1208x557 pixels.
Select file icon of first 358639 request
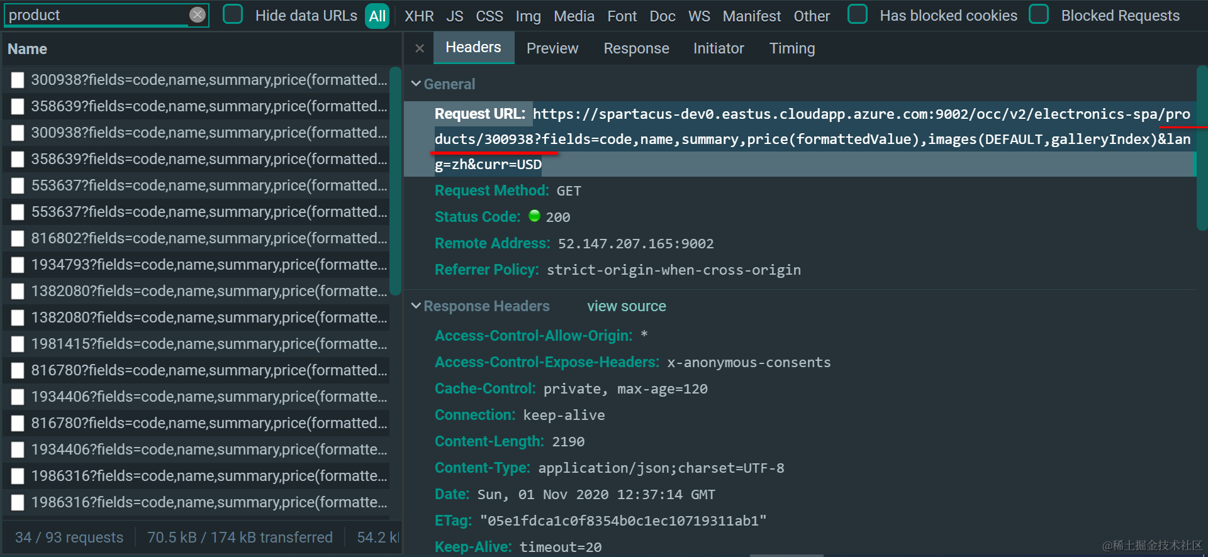click(18, 106)
